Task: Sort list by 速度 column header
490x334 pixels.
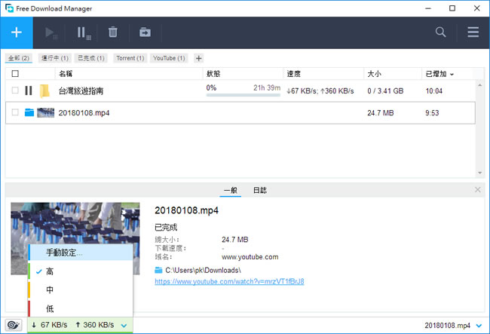Action: click(294, 74)
